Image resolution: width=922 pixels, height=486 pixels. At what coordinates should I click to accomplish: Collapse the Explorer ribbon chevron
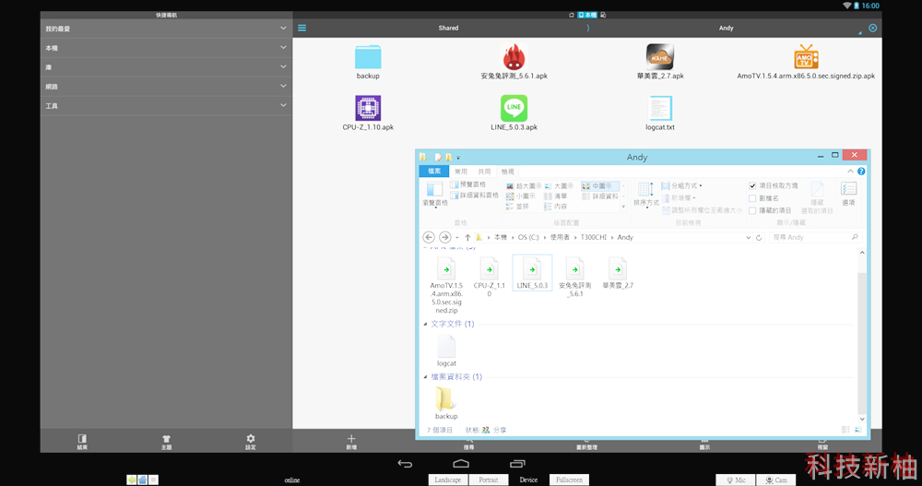(850, 172)
